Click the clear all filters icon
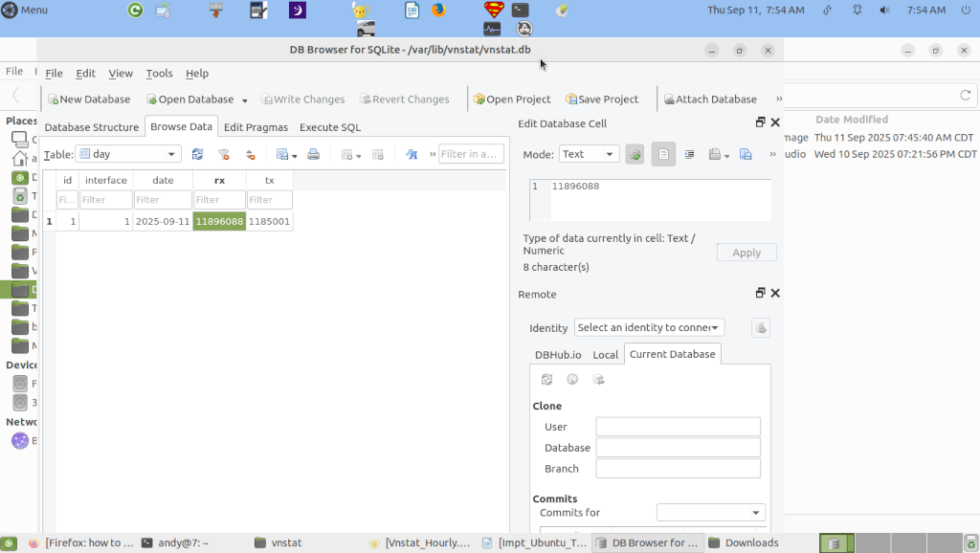The width and height of the screenshot is (980, 553). pyautogui.click(x=223, y=154)
